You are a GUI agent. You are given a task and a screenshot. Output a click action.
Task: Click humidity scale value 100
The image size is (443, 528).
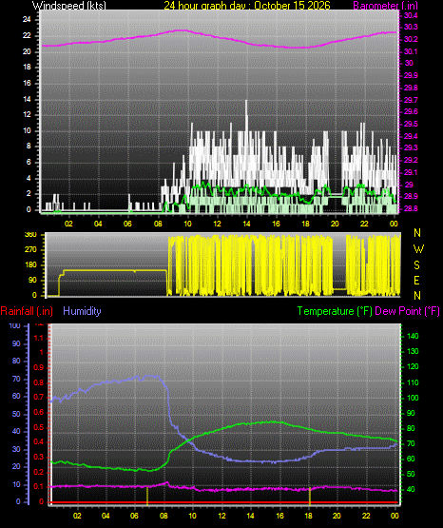coord(15,326)
